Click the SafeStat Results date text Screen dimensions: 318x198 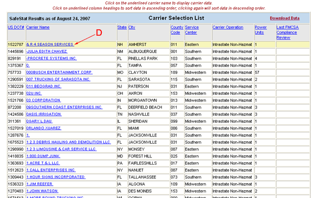pos(50,19)
